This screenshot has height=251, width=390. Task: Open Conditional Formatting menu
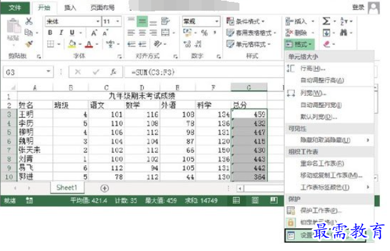(x=245, y=21)
